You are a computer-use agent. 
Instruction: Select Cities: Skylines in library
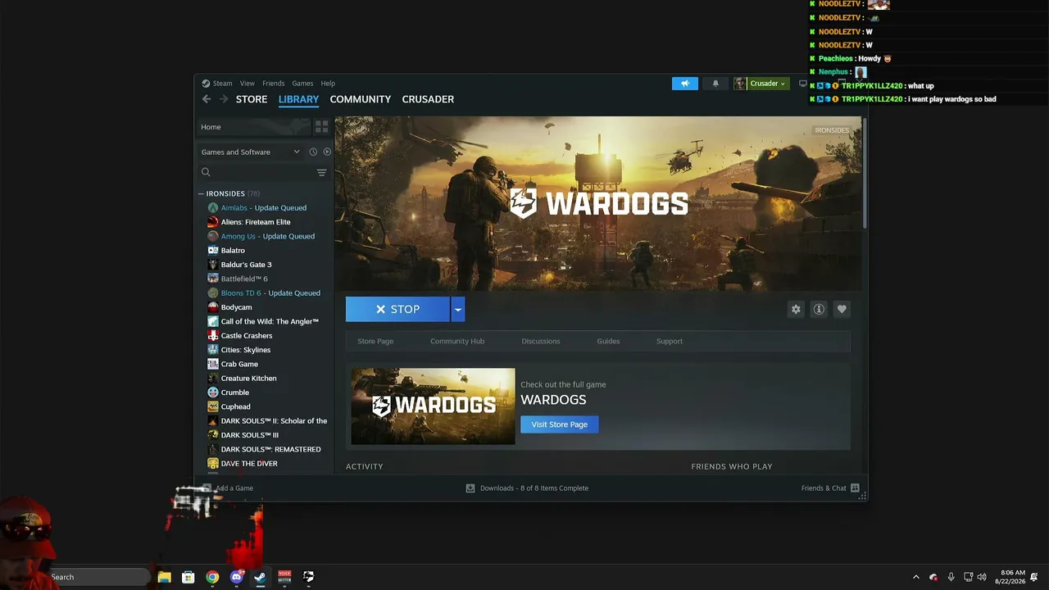click(x=246, y=350)
